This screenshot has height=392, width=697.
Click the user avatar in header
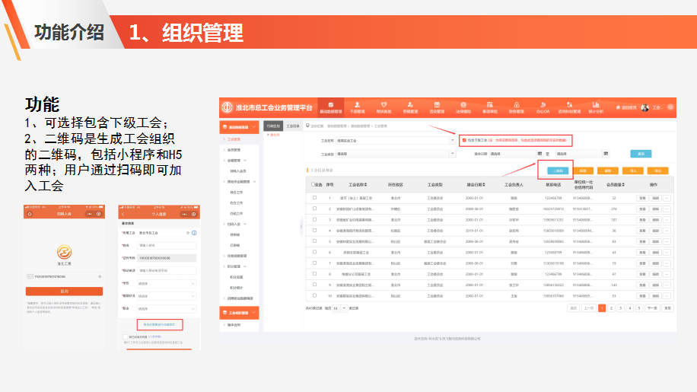(x=645, y=108)
